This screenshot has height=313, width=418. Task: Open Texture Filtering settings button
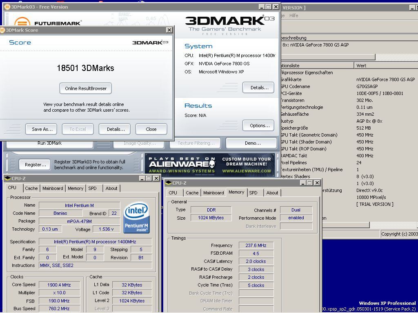point(195,143)
